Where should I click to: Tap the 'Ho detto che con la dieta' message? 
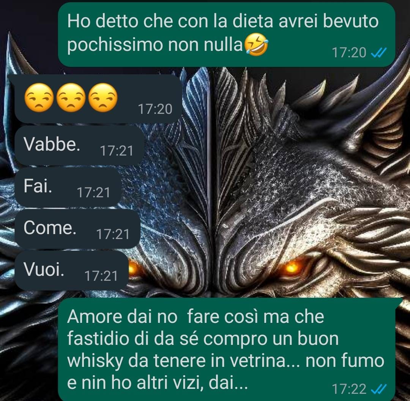(x=226, y=35)
